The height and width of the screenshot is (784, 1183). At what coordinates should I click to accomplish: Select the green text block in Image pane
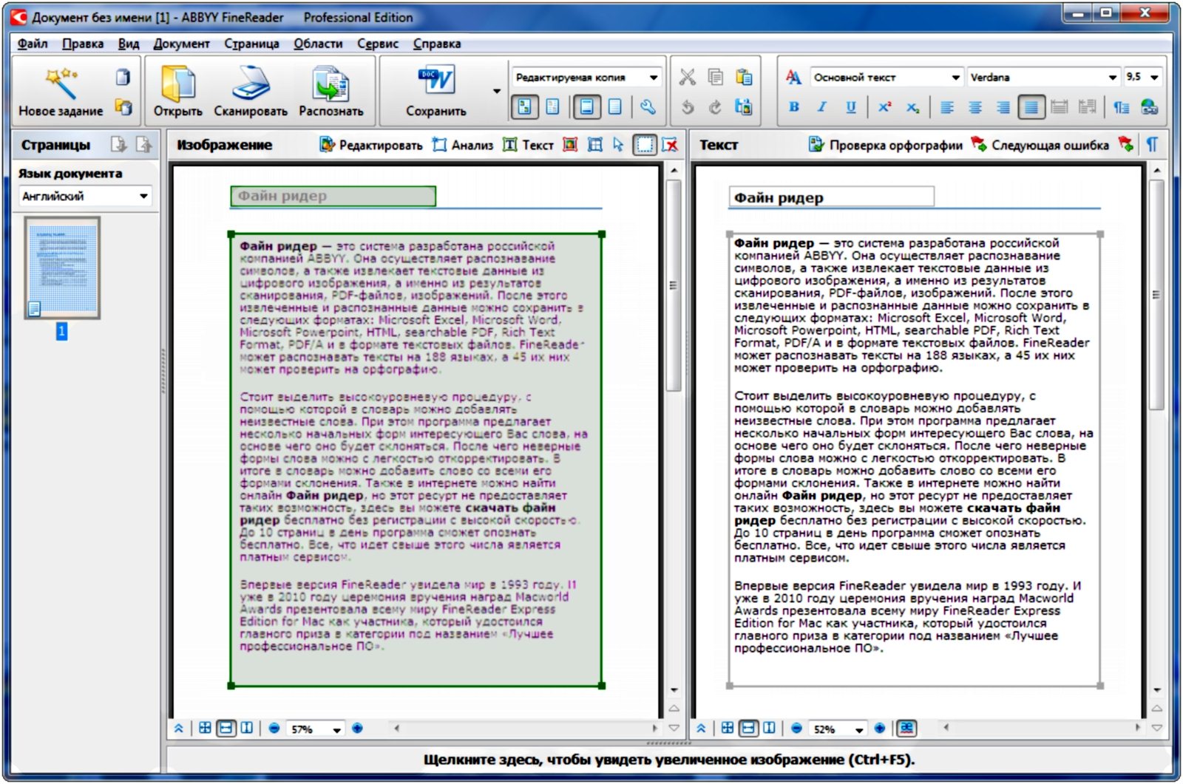416,460
